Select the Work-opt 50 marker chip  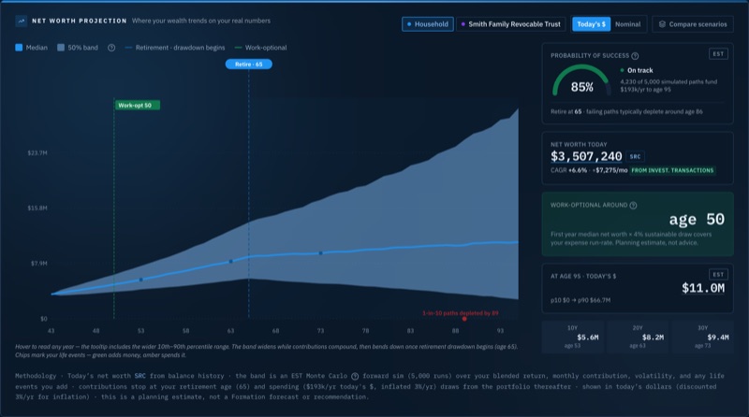click(x=137, y=106)
